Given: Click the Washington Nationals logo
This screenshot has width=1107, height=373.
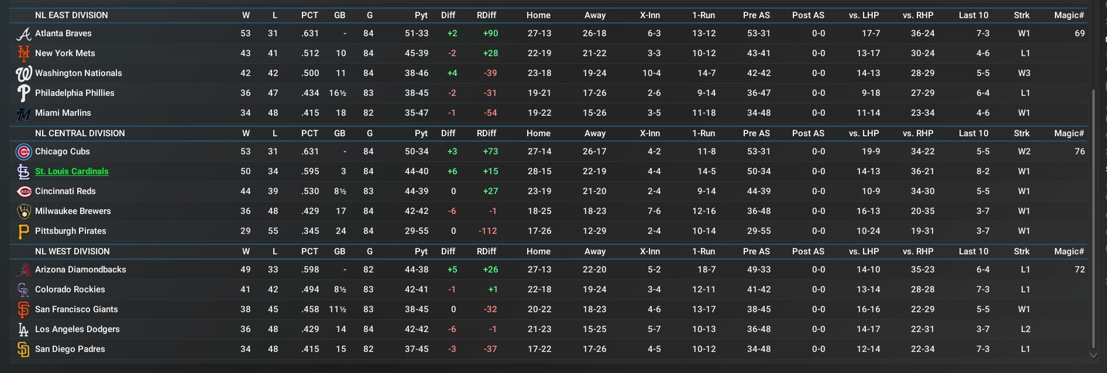Looking at the screenshot, I should pos(23,74).
